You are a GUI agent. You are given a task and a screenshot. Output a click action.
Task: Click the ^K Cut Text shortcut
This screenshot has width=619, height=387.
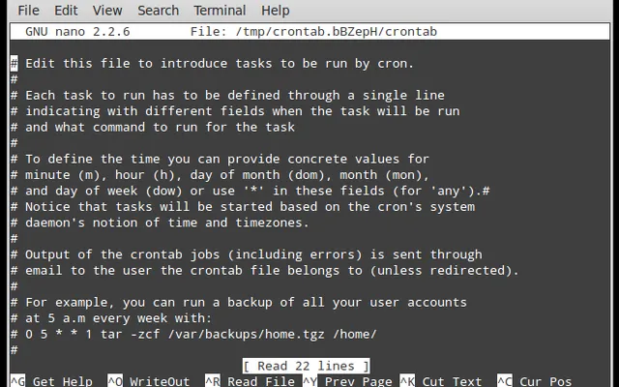[x=441, y=381]
